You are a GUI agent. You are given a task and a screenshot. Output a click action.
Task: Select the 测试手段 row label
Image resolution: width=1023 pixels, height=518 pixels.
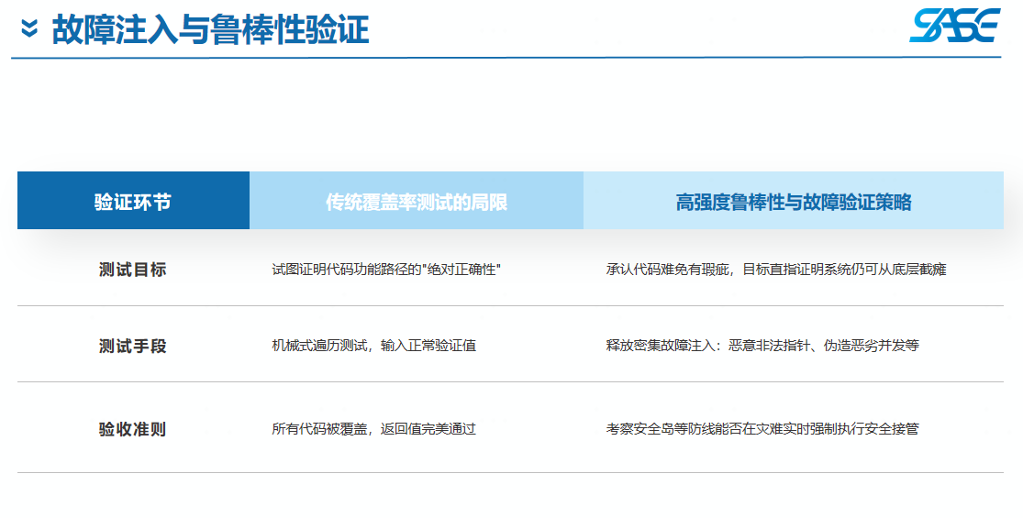click(x=132, y=346)
